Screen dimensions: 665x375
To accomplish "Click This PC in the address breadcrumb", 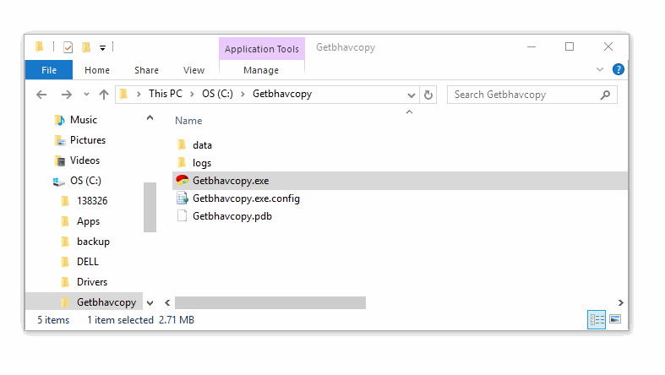I will pyautogui.click(x=166, y=94).
